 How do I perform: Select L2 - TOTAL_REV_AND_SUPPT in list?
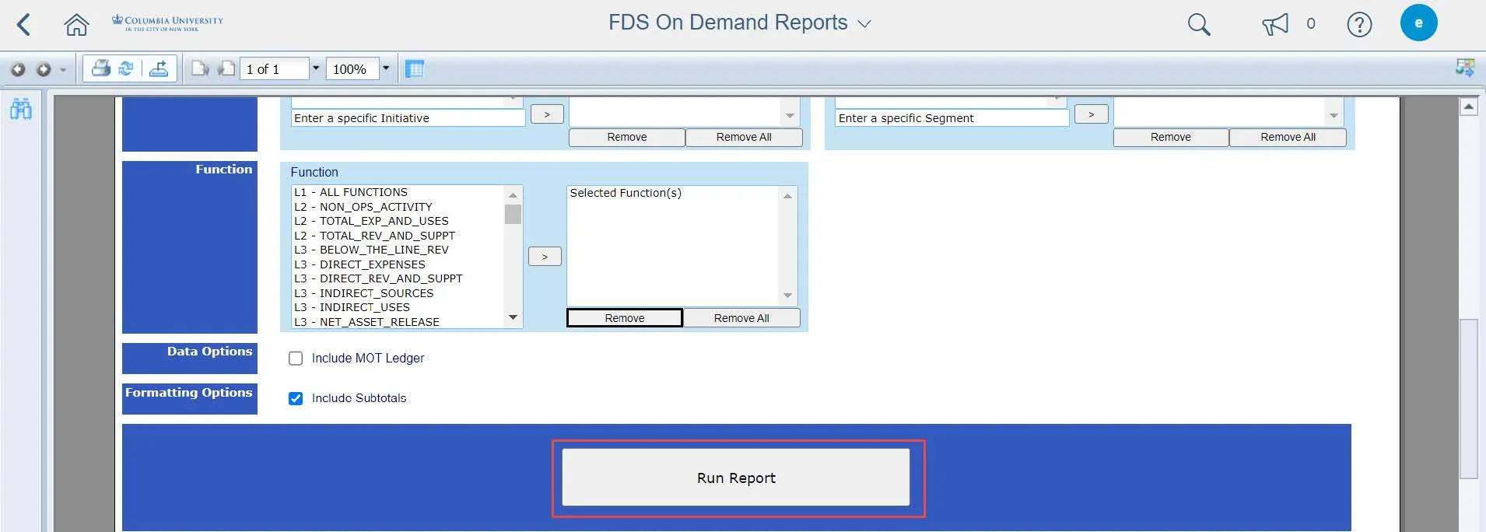pos(398,236)
